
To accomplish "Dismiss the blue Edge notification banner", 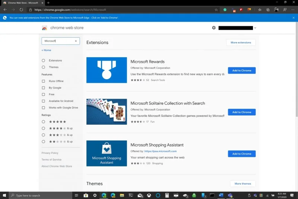I will coord(294,18).
